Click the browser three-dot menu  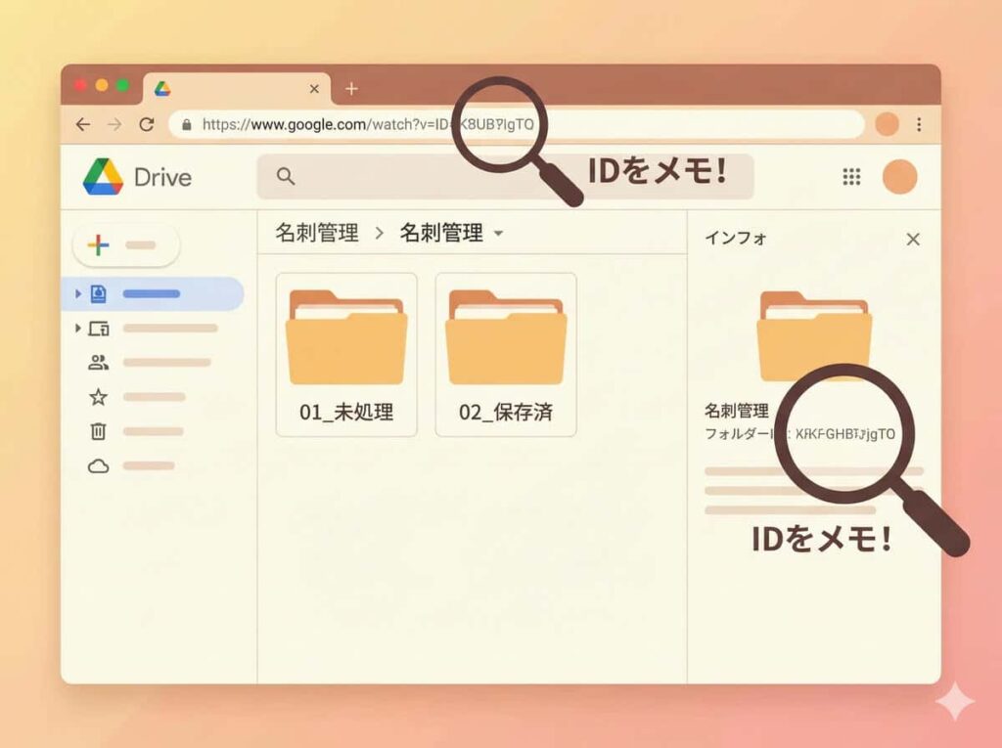919,124
